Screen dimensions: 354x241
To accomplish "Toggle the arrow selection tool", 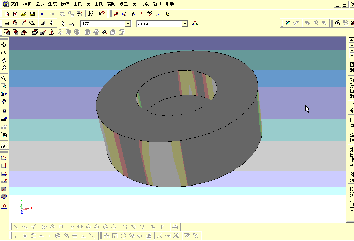I will coord(63,23).
